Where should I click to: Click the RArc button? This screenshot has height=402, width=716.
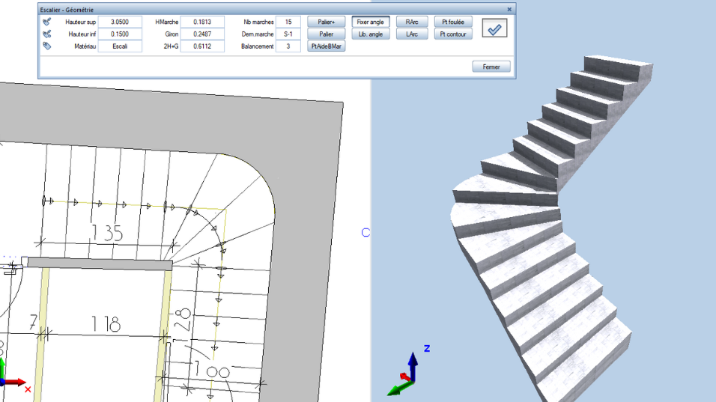pos(411,22)
